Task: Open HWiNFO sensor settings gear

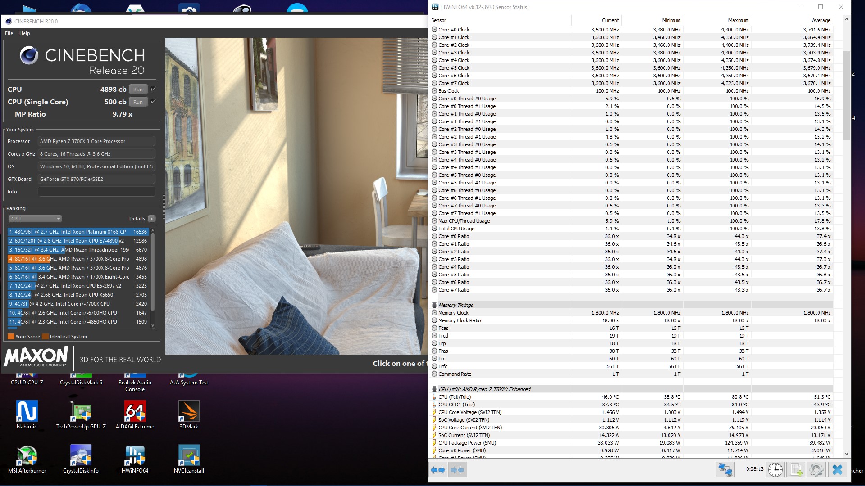Action: pos(816,470)
